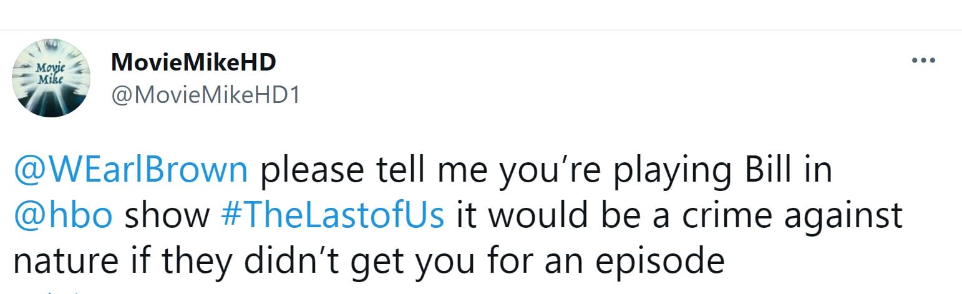Open the MovieMikeHD display name link
Viewport: 962px width, 294px height.
click(x=193, y=62)
